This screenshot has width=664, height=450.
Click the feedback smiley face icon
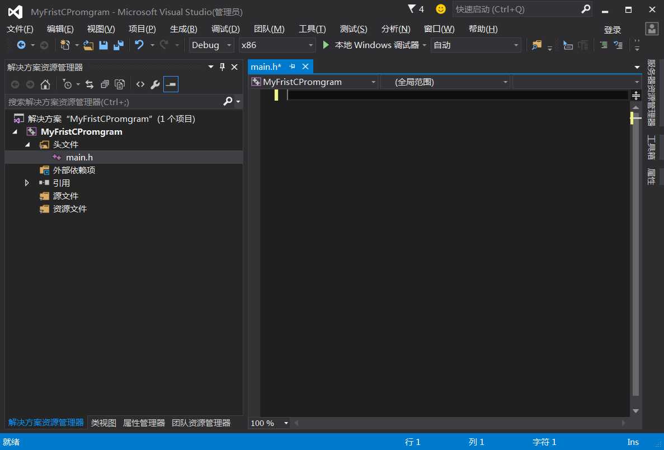pos(441,9)
